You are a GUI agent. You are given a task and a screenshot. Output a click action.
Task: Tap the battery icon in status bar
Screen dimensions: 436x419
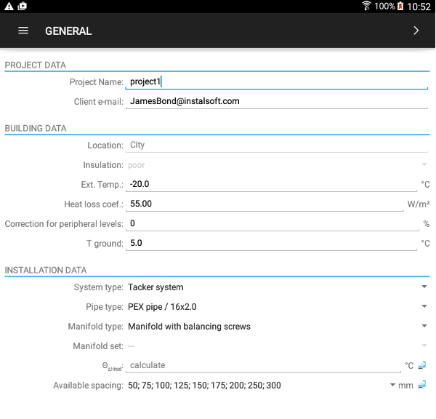(x=400, y=6)
